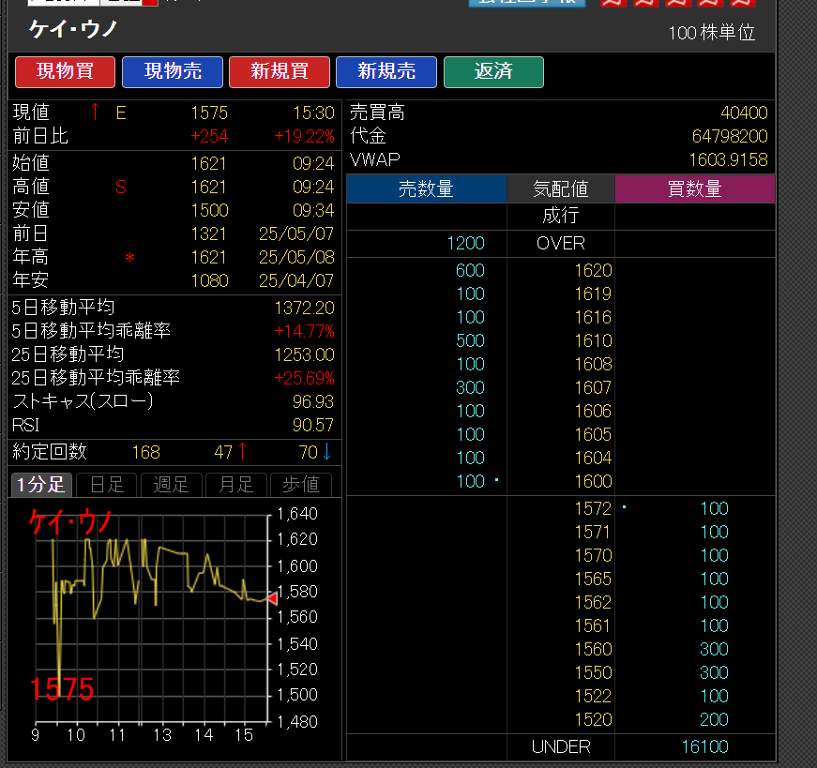Image resolution: width=817 pixels, height=768 pixels.
Task: Click the 買数量 column header
Action: (x=694, y=189)
